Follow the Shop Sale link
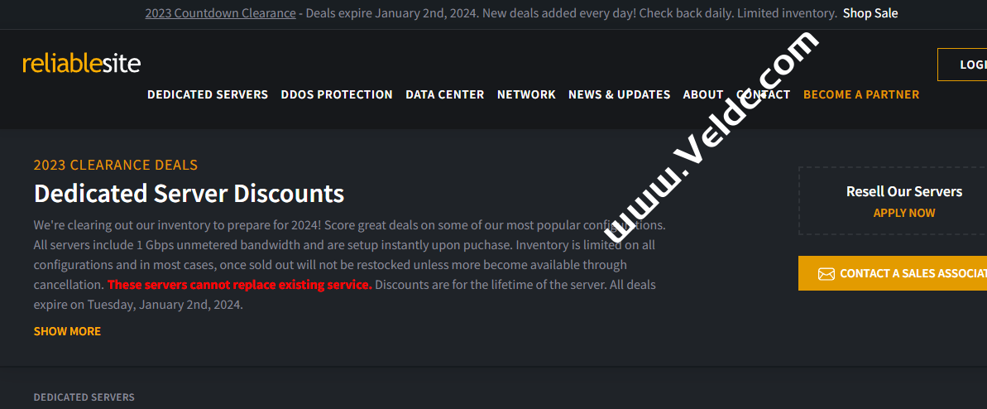The image size is (987, 409). (870, 13)
